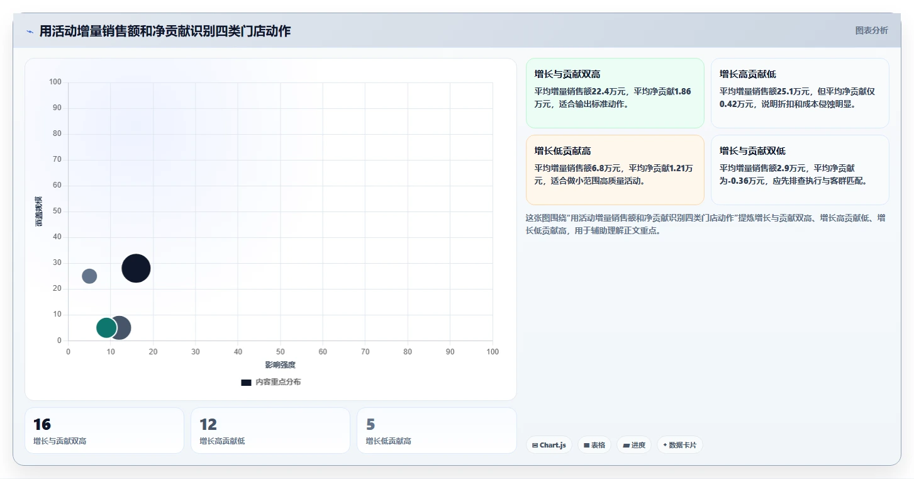914x479 pixels.
Task: Click the stat card showing 12
Action: (270, 431)
